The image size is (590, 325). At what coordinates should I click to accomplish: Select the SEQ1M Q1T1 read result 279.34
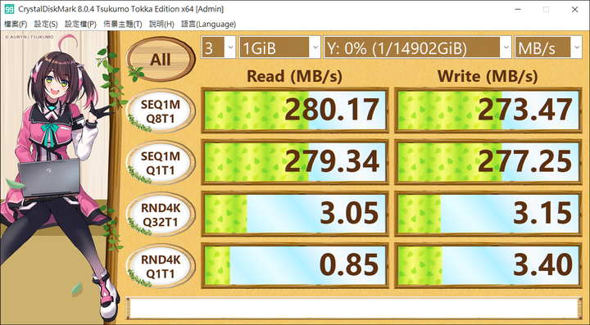point(295,162)
